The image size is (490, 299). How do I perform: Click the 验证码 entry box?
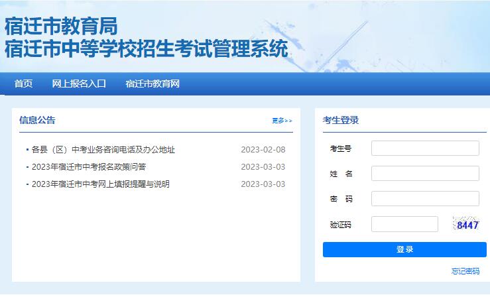tap(404, 225)
